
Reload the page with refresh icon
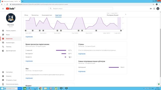tap(7, 4)
